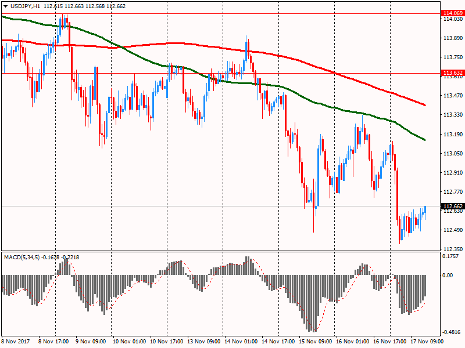Click the current price label 112.662

point(453,206)
